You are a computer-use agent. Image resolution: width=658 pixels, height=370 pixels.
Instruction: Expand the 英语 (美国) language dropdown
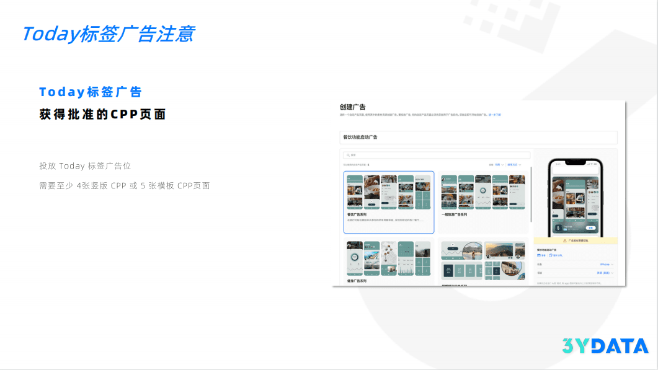[x=604, y=273]
